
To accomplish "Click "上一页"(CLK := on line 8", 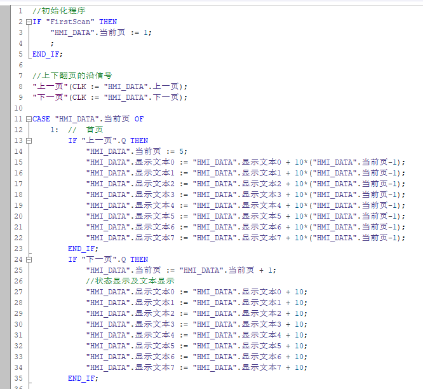I will pyautogui.click(x=66, y=86).
